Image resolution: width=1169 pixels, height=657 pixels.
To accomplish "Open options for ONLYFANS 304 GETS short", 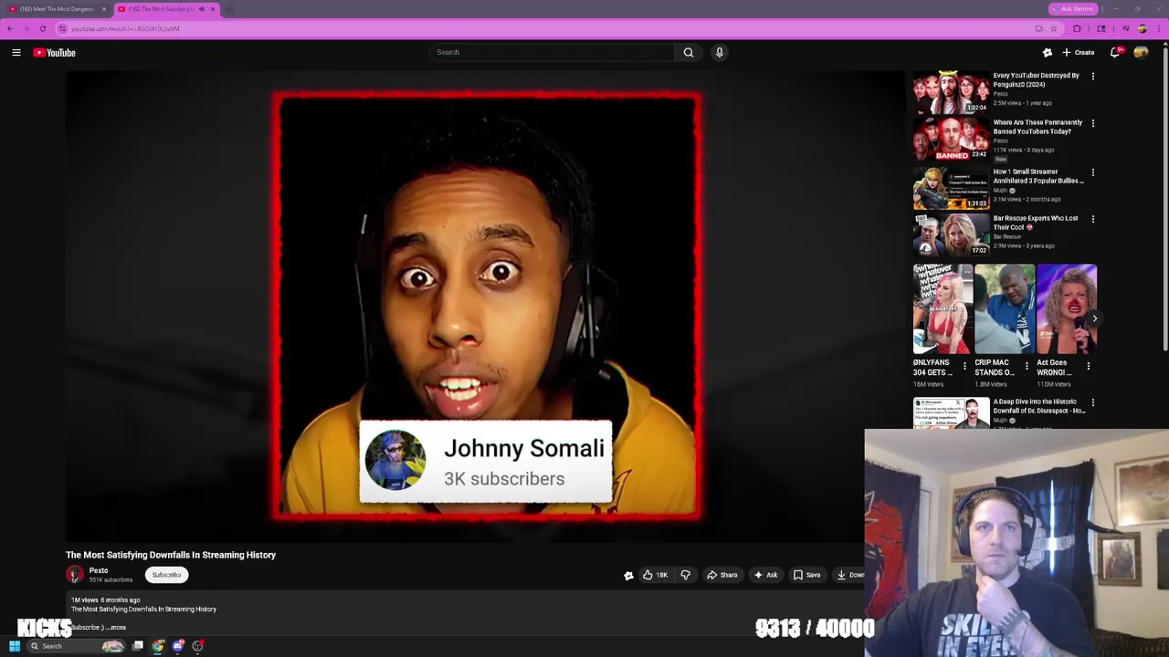I will pos(964,366).
